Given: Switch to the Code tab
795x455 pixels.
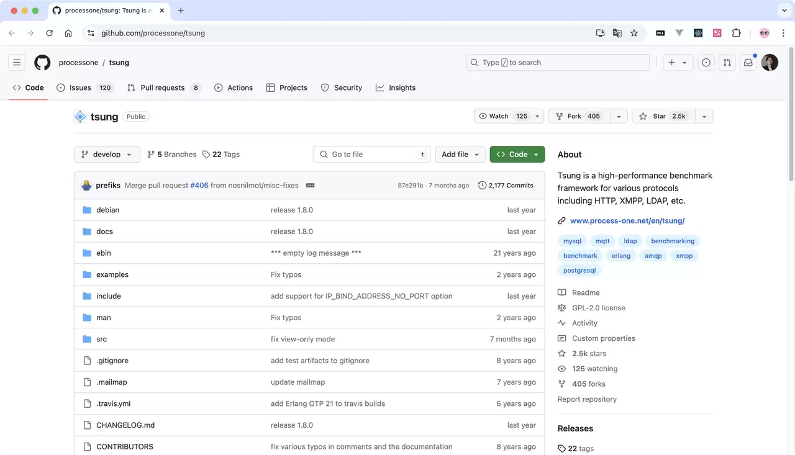Looking at the screenshot, I should click(28, 88).
